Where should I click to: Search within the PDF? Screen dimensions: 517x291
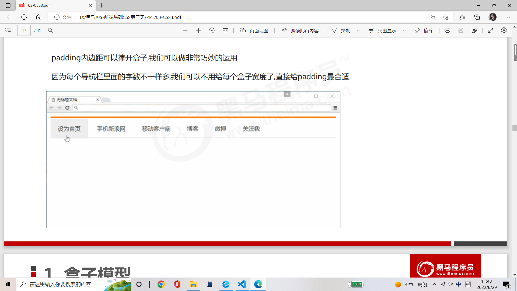point(50,30)
